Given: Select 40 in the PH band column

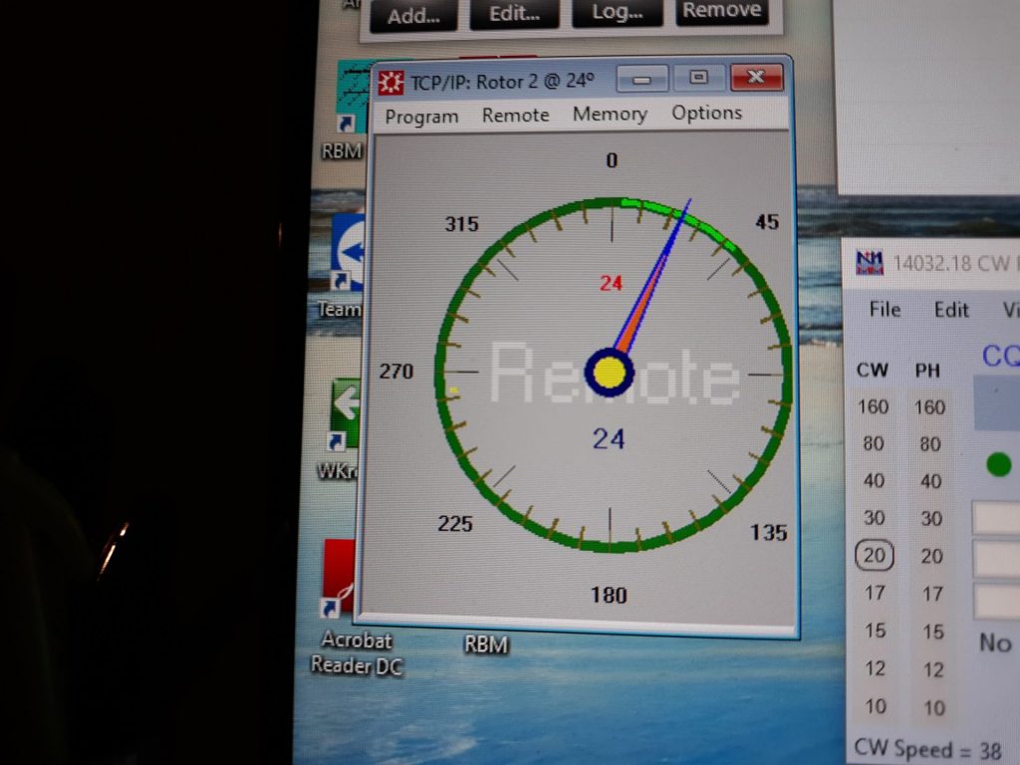Looking at the screenshot, I should pyautogui.click(x=931, y=481).
